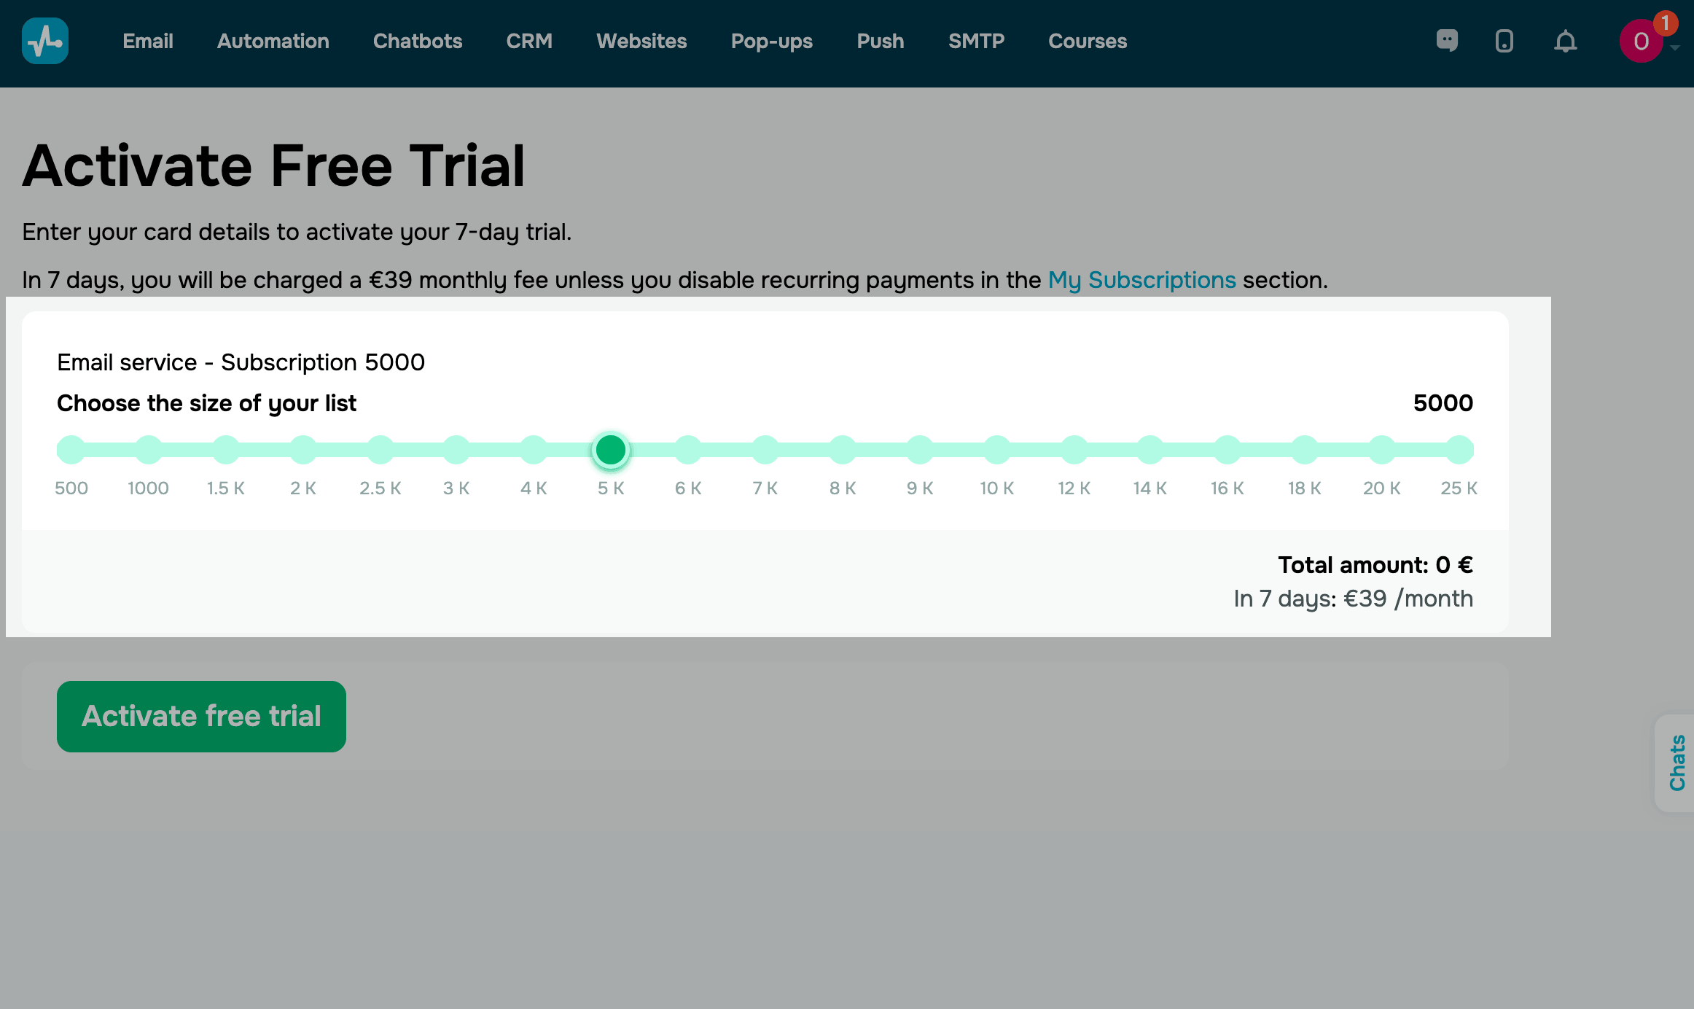
Task: Choose 25 K on list size slider
Action: pos(1459,450)
